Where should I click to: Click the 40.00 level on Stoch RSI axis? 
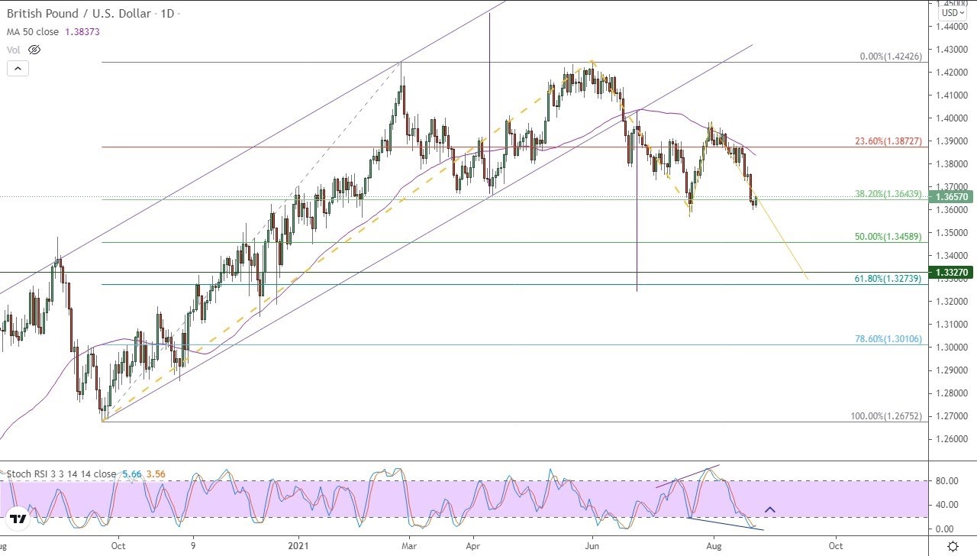(949, 505)
